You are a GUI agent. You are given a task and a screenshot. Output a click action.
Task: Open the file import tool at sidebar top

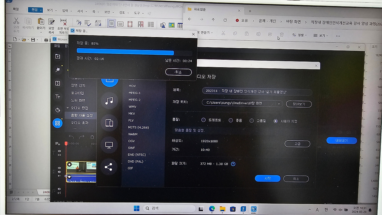[57, 56]
